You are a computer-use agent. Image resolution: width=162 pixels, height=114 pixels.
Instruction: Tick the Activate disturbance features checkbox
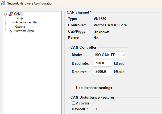pyautogui.click(x=73, y=103)
